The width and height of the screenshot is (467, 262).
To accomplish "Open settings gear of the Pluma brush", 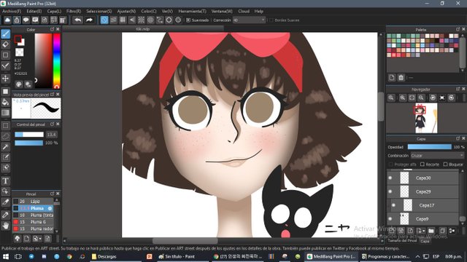I will (x=50, y=208).
